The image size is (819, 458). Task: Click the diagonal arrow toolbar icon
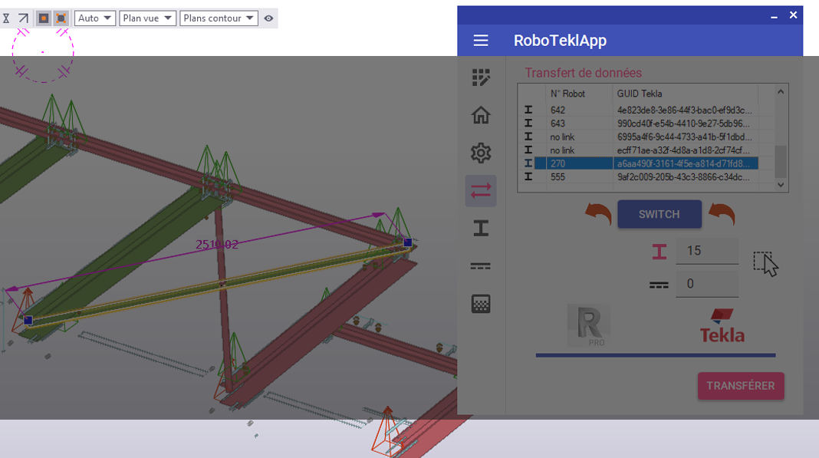pos(24,18)
